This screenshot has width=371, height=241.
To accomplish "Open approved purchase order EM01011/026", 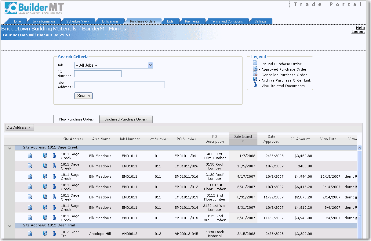I will click(x=30, y=166).
